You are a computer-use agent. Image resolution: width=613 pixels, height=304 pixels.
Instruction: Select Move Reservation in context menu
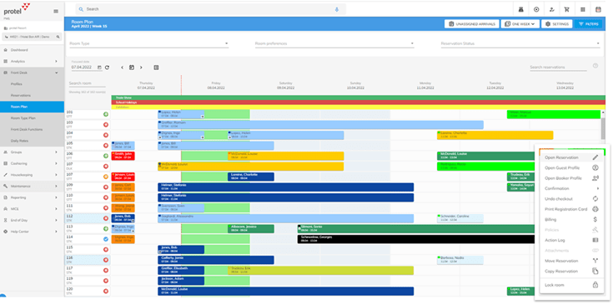pyautogui.click(x=571, y=261)
